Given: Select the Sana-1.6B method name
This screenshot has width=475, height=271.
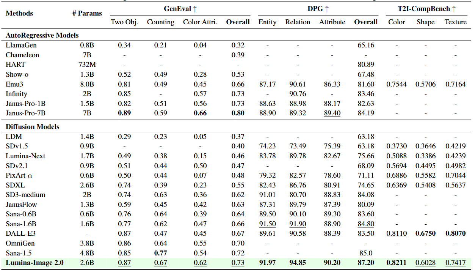Looking at the screenshot, I should (21, 224).
